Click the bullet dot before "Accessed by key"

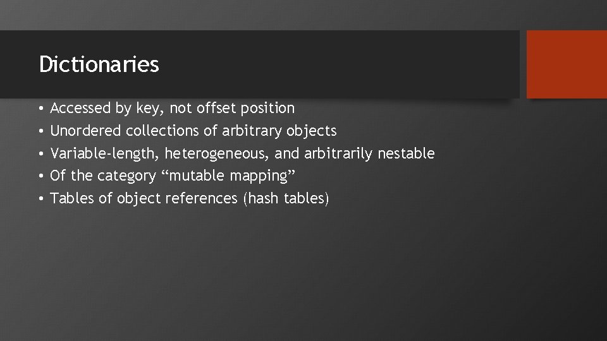pos(40,109)
